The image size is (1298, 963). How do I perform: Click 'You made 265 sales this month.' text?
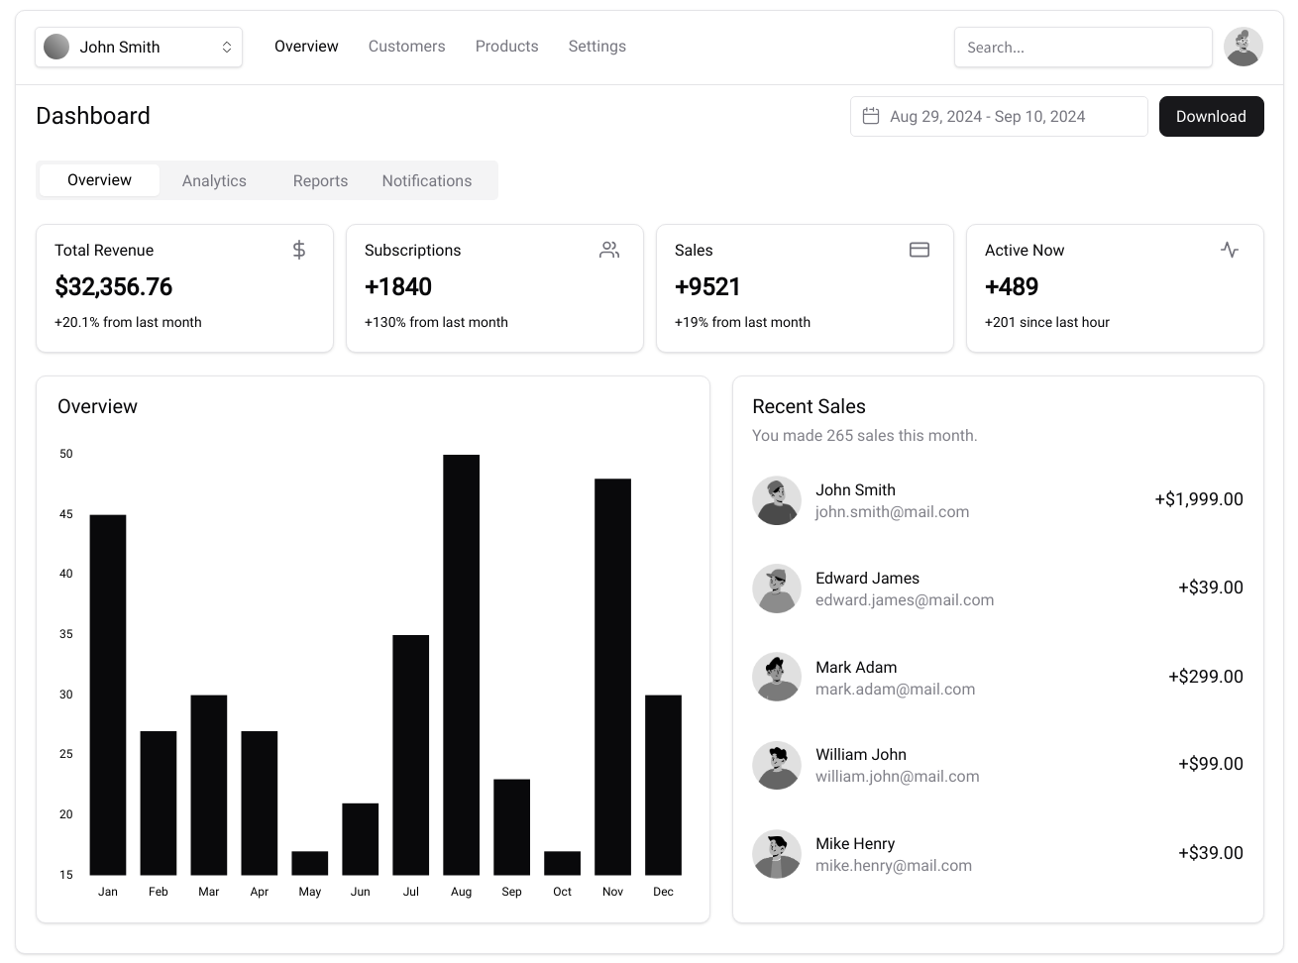click(x=864, y=436)
